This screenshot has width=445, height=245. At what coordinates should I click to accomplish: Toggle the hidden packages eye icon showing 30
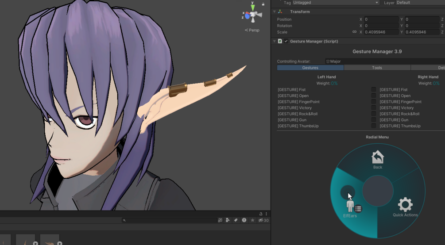263,220
